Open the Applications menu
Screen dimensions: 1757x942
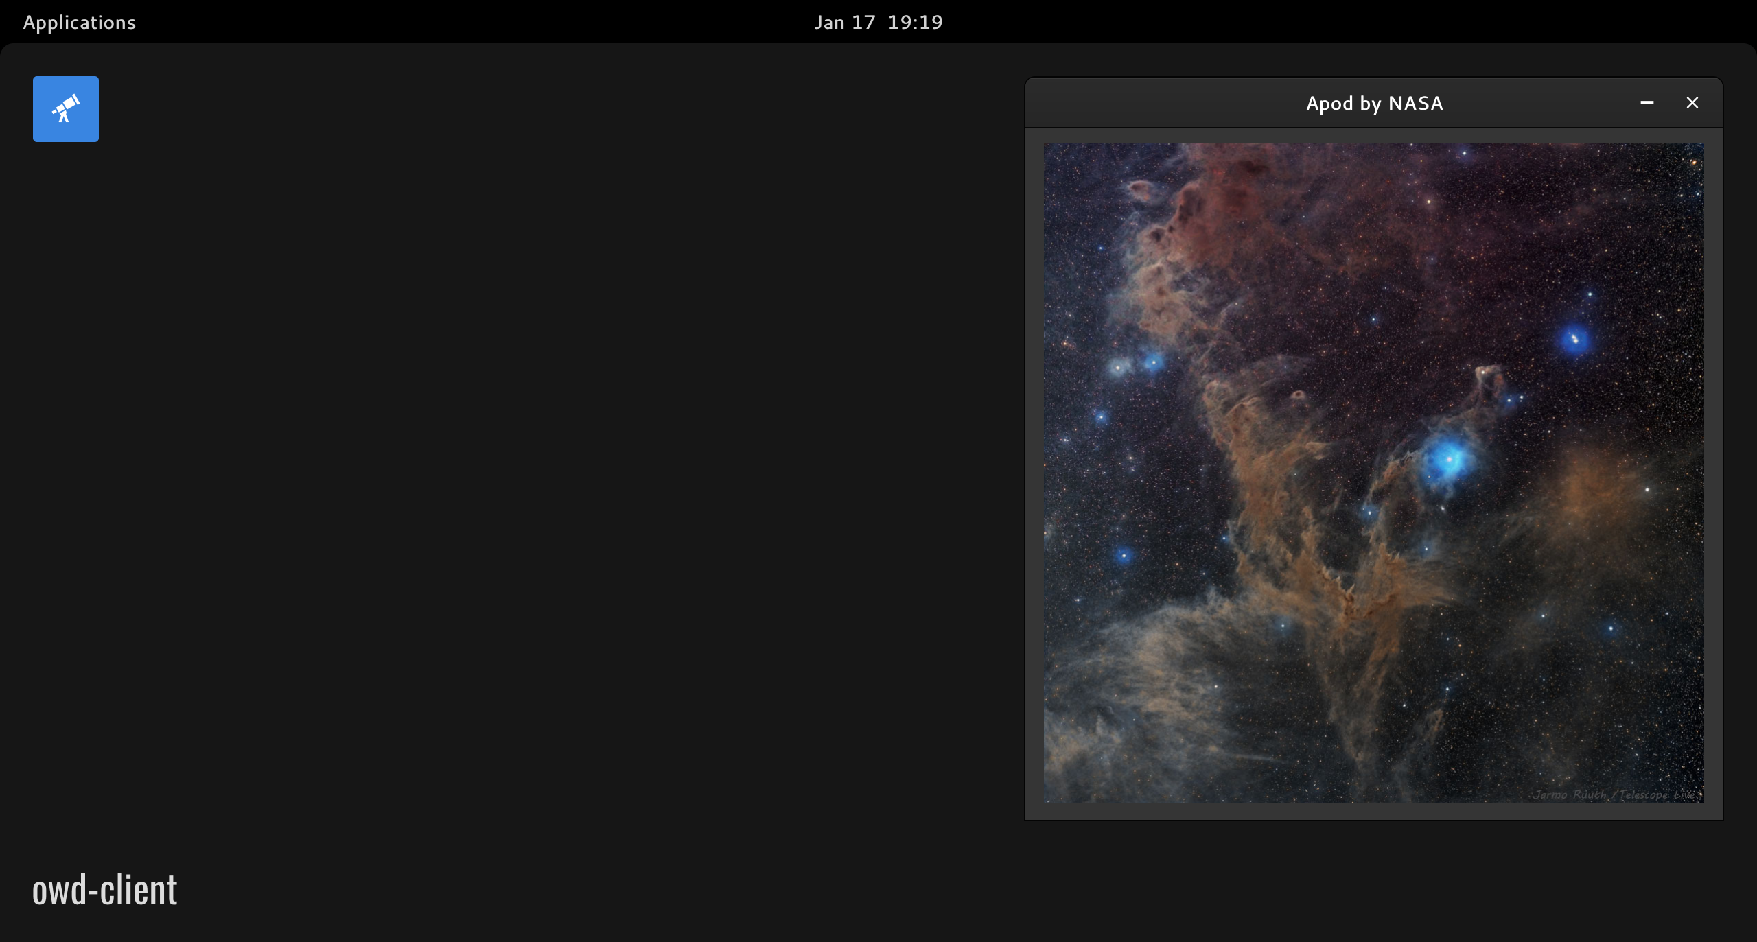(x=80, y=22)
